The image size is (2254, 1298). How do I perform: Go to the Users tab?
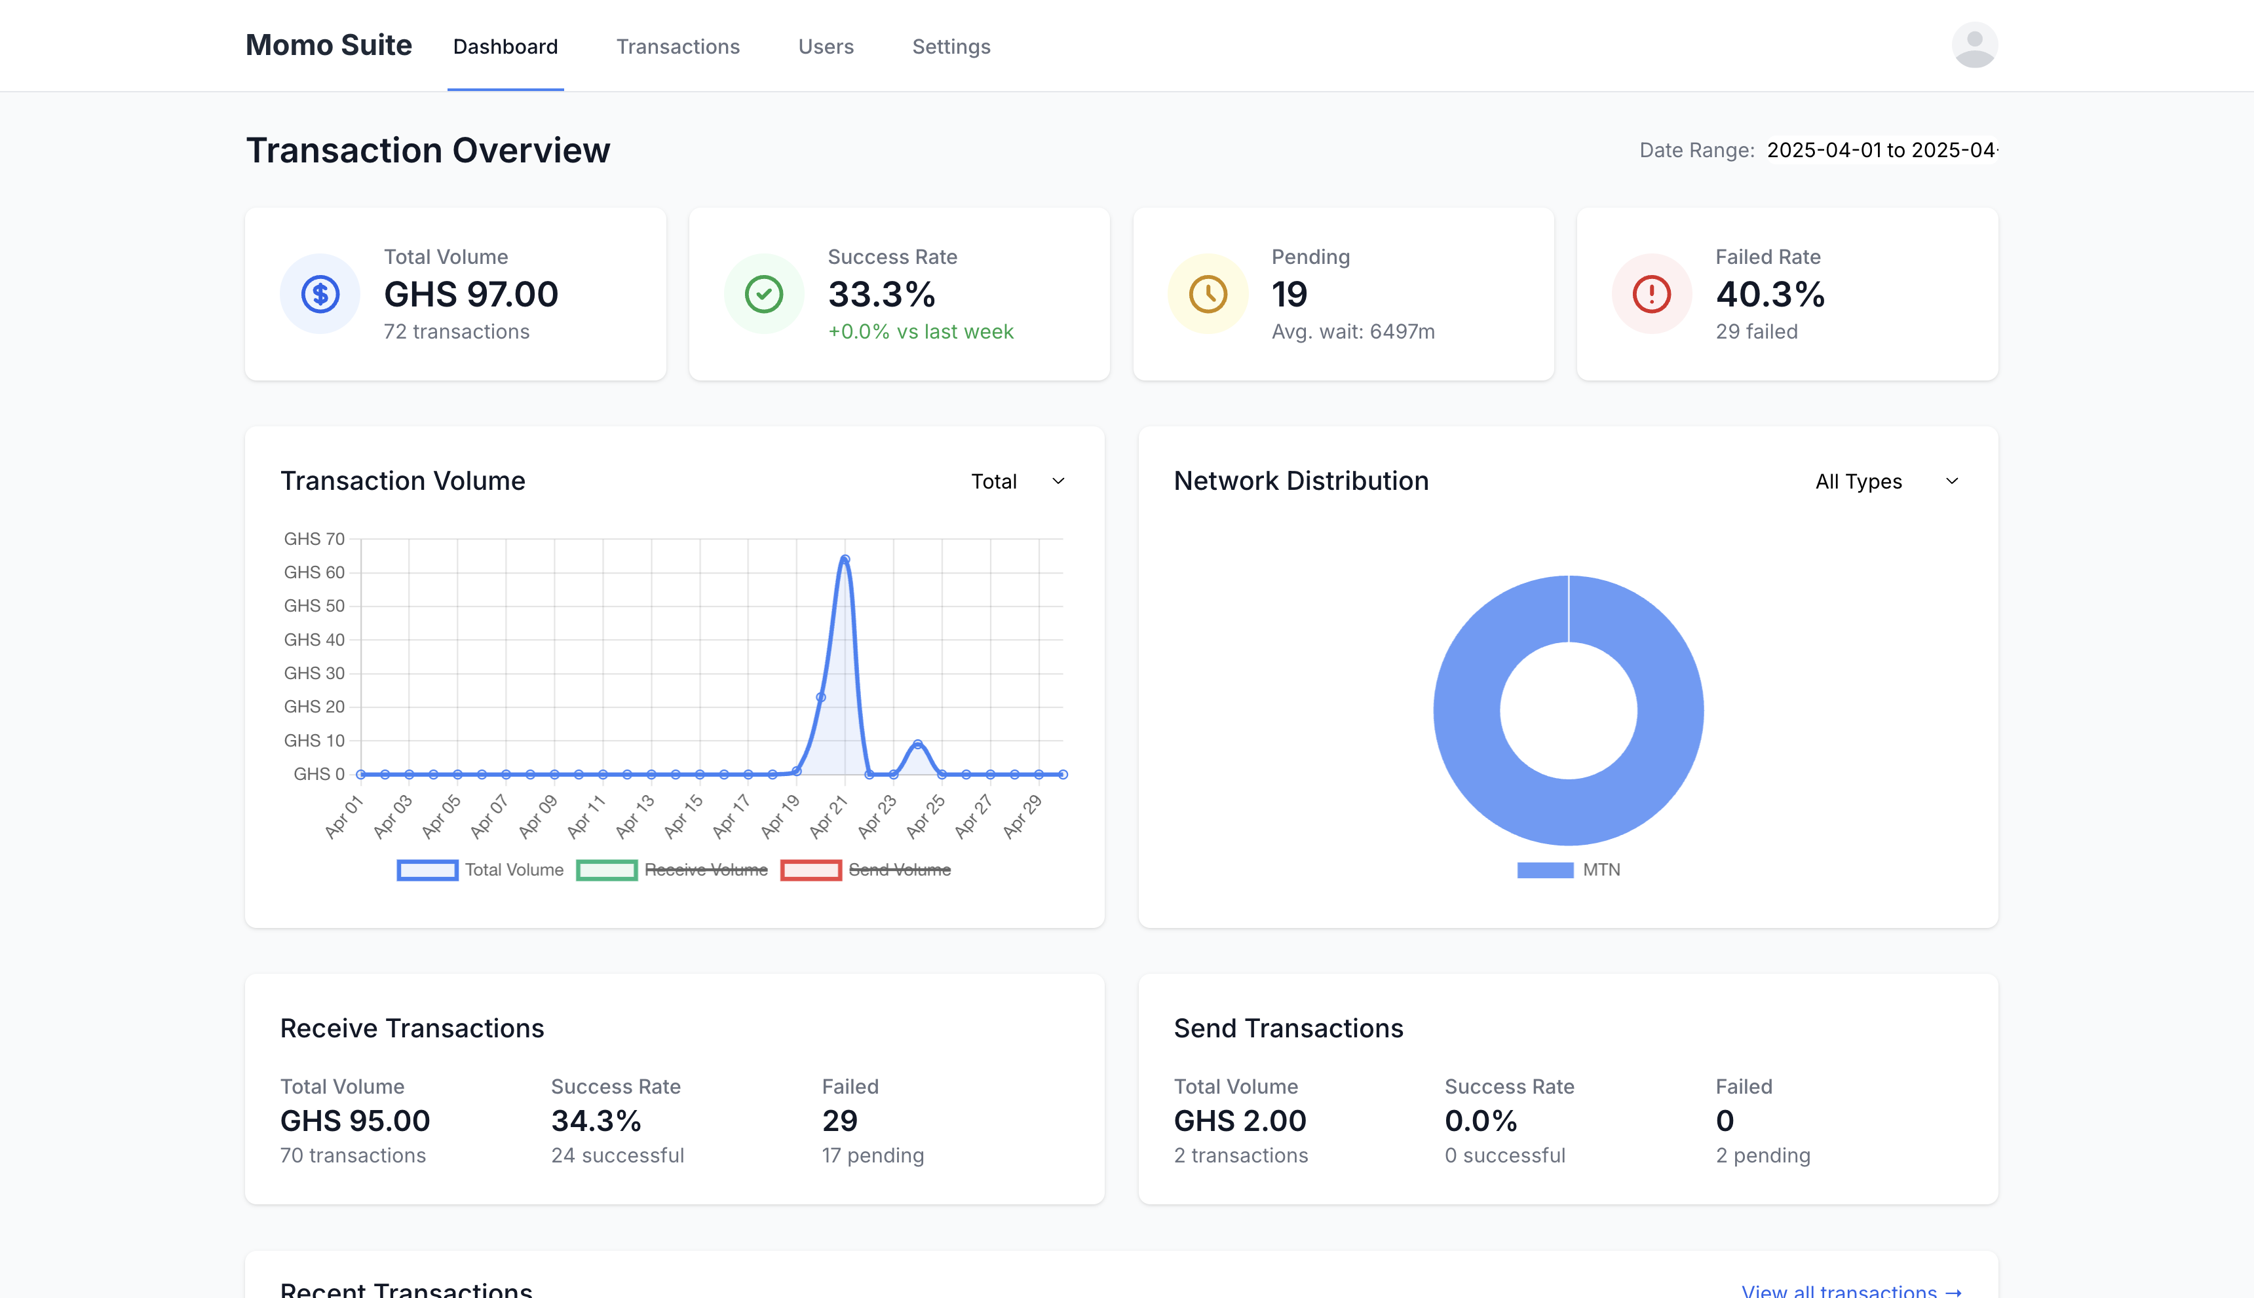point(825,46)
